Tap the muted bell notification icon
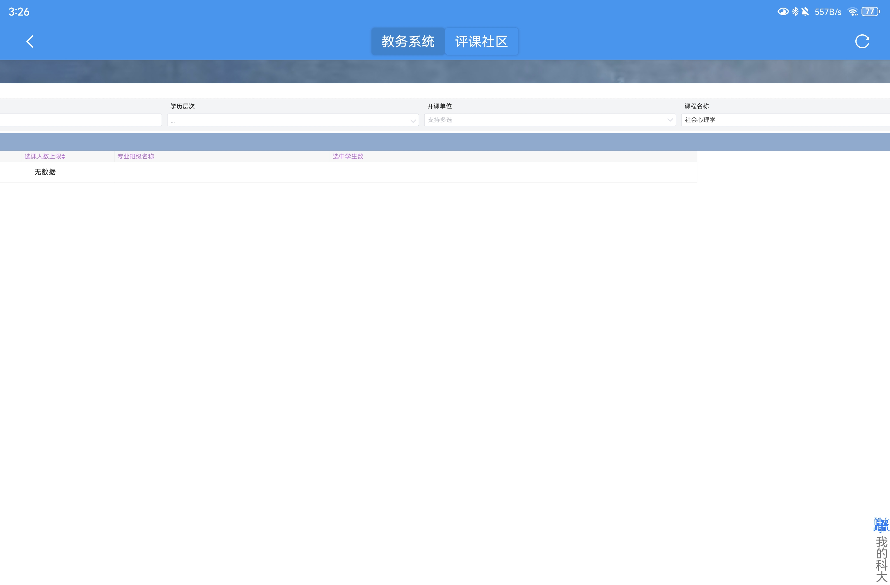890x585 pixels. [x=805, y=11]
